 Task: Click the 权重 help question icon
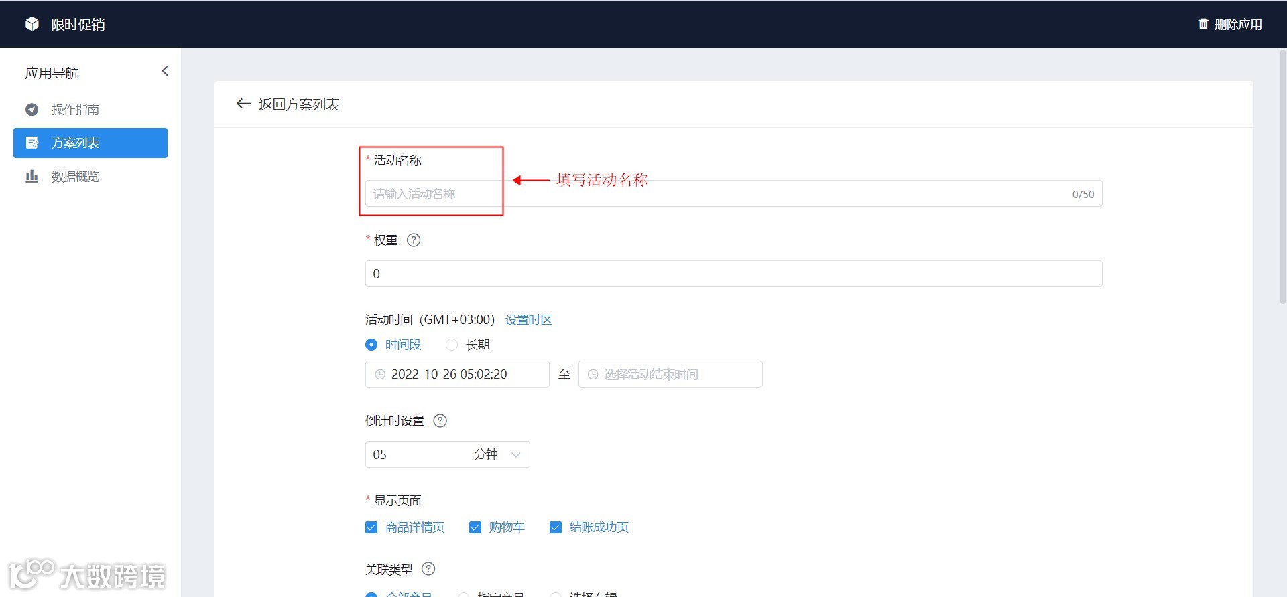pyautogui.click(x=414, y=240)
